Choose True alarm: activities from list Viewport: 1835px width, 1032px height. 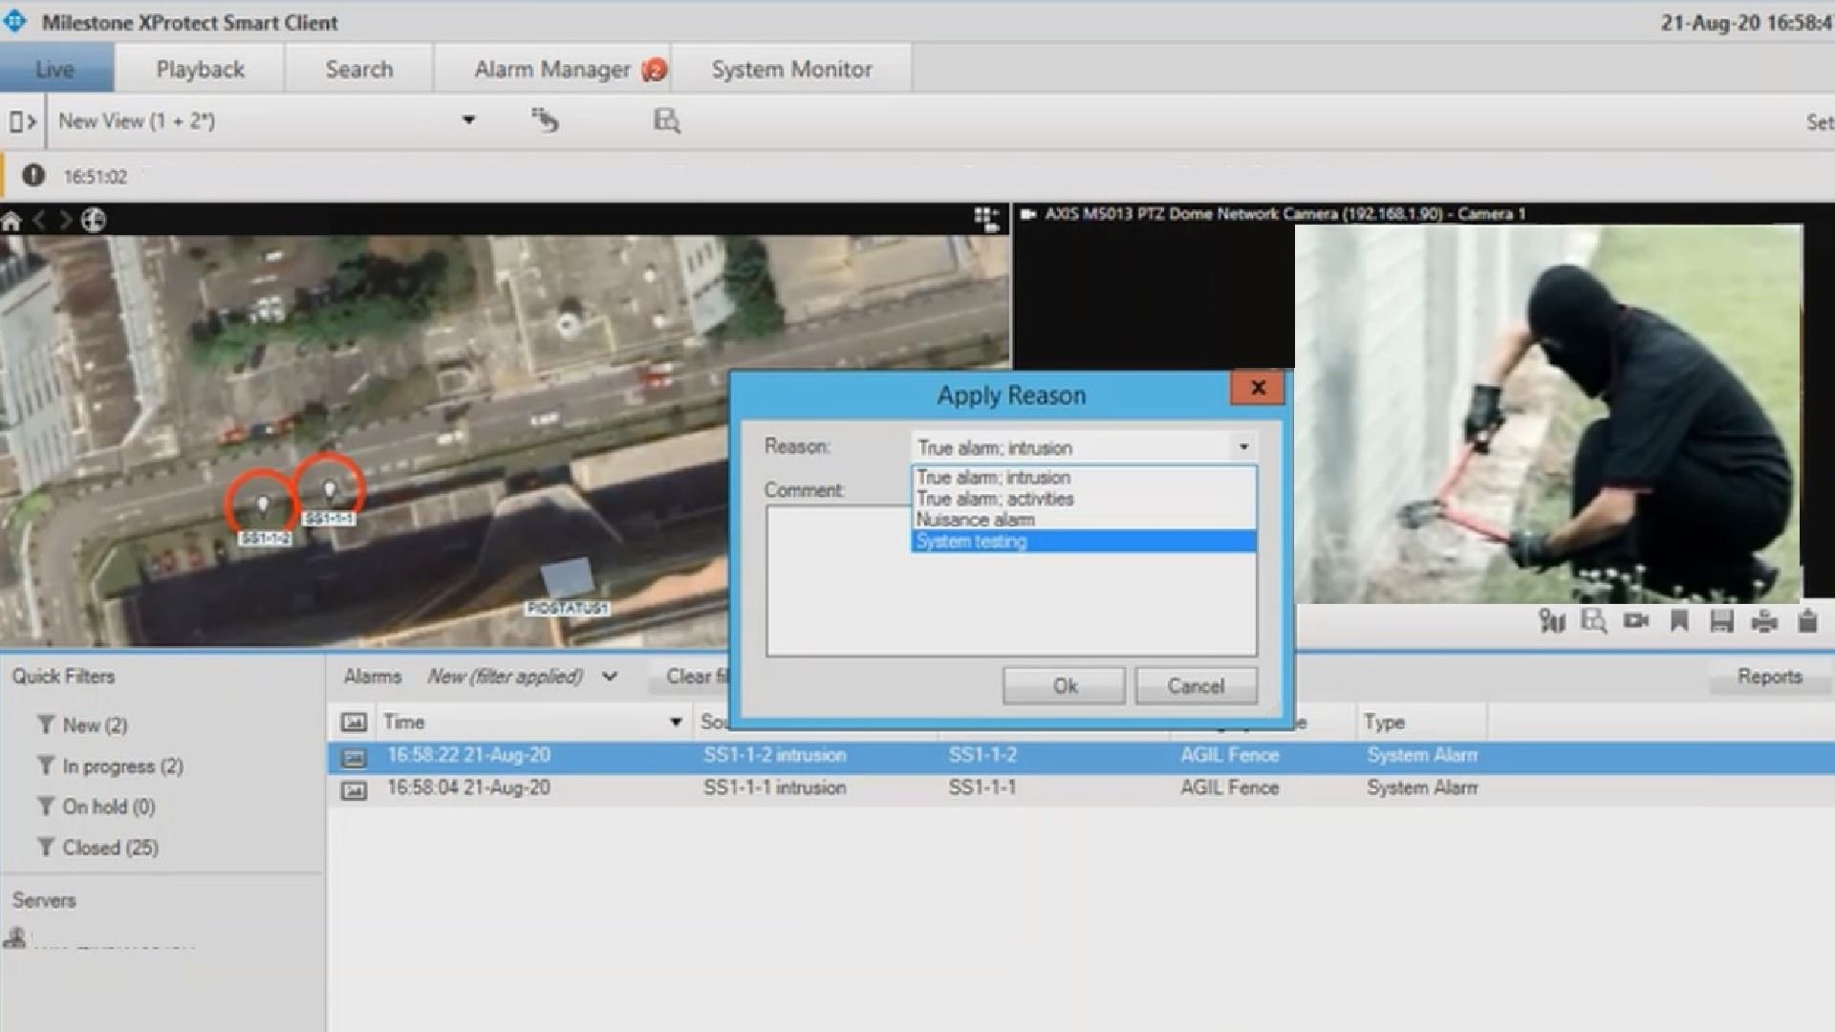click(1084, 498)
